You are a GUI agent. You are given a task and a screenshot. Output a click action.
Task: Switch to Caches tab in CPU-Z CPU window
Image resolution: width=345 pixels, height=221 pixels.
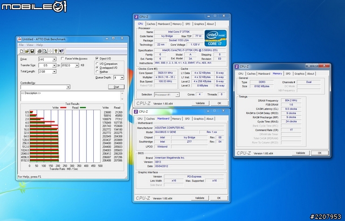pos(151,24)
